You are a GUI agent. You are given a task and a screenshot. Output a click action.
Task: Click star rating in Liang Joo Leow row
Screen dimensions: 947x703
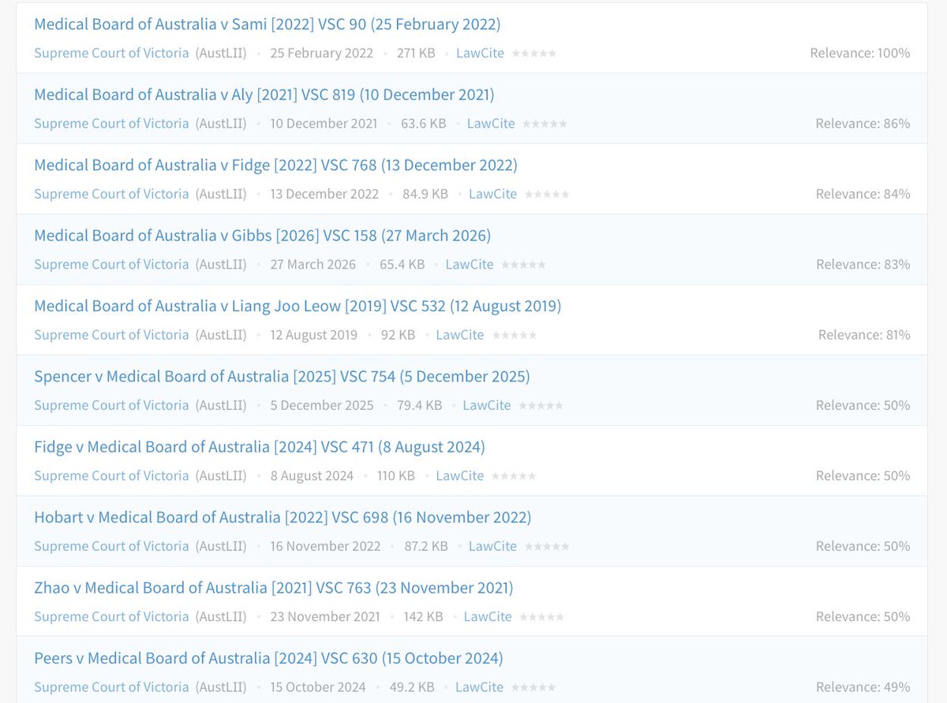click(515, 335)
